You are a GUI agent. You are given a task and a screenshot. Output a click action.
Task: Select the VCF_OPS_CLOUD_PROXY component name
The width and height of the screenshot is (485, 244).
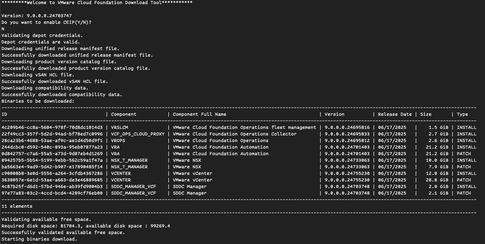[x=138, y=134]
